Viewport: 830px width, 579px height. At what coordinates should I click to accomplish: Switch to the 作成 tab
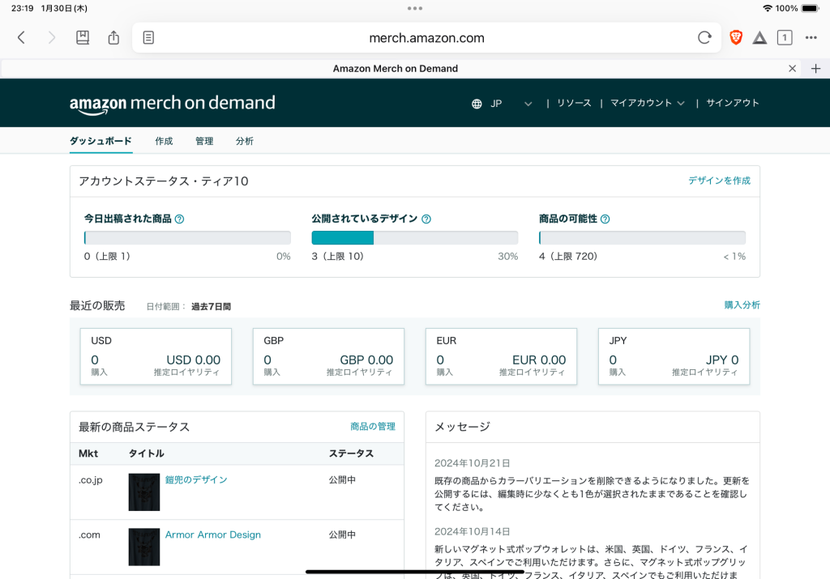coord(164,141)
